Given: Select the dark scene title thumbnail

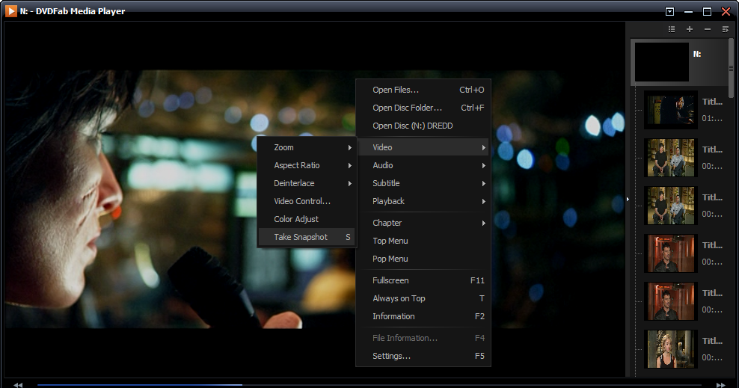Looking at the screenshot, I should [671, 110].
